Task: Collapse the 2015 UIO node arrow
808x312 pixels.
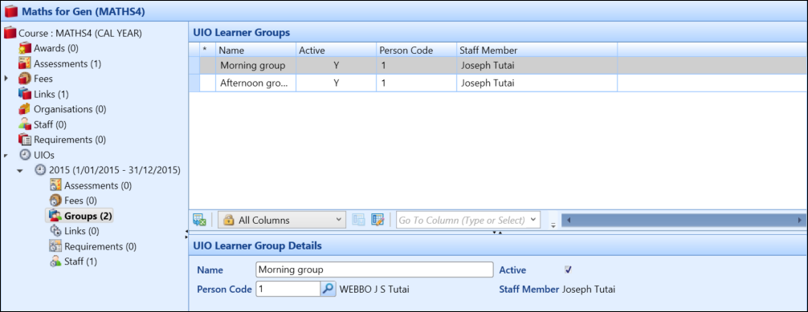Action: click(x=20, y=170)
